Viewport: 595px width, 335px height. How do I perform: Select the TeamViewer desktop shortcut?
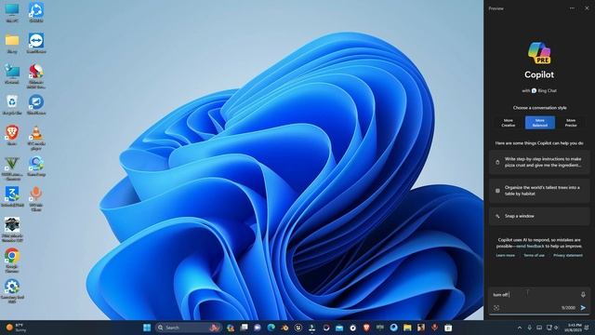[36, 43]
